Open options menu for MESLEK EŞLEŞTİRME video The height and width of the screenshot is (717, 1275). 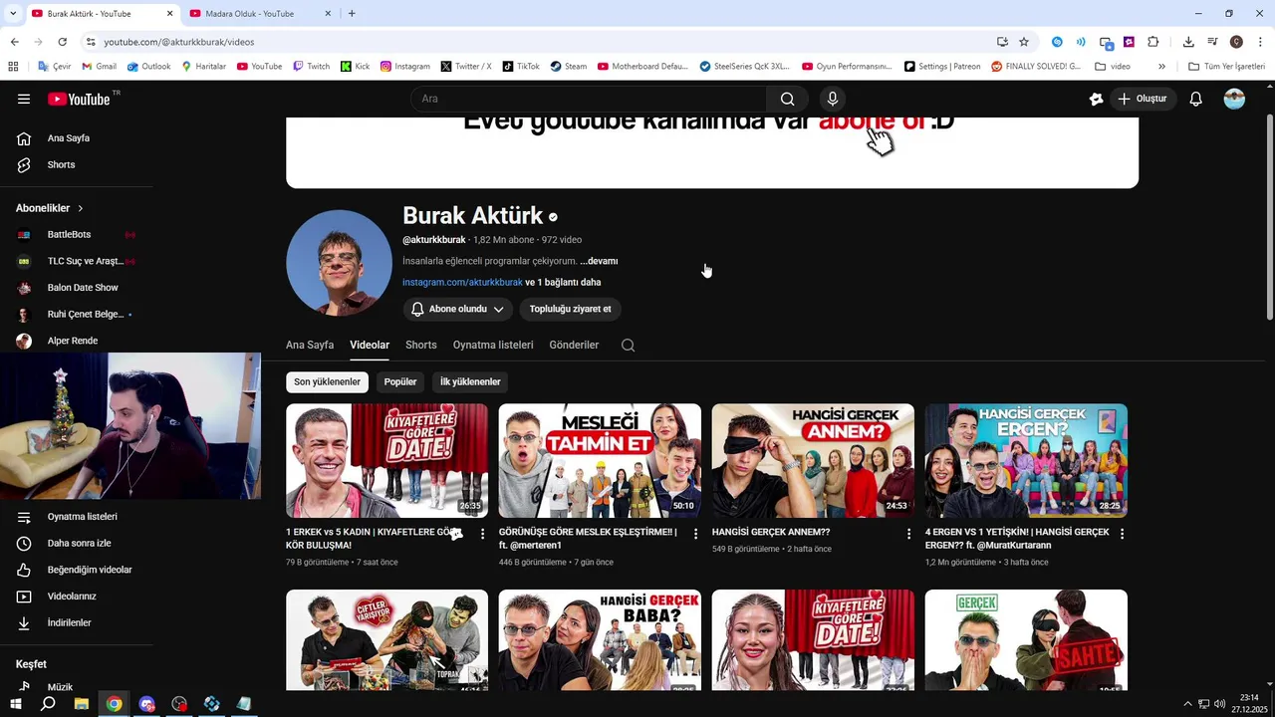tap(695, 534)
